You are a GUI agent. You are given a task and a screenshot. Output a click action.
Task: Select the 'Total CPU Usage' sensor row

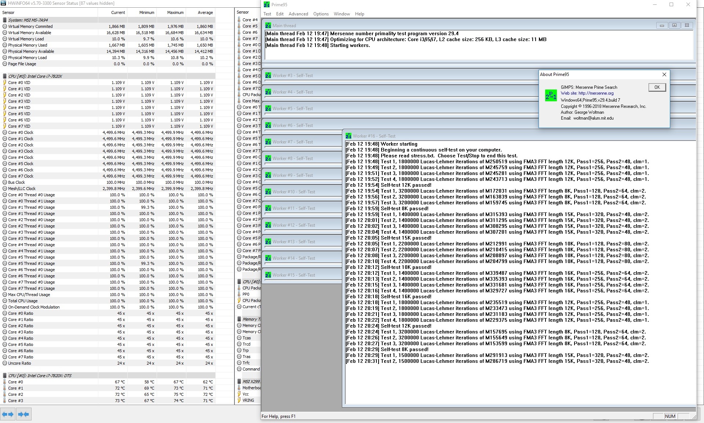click(108, 301)
